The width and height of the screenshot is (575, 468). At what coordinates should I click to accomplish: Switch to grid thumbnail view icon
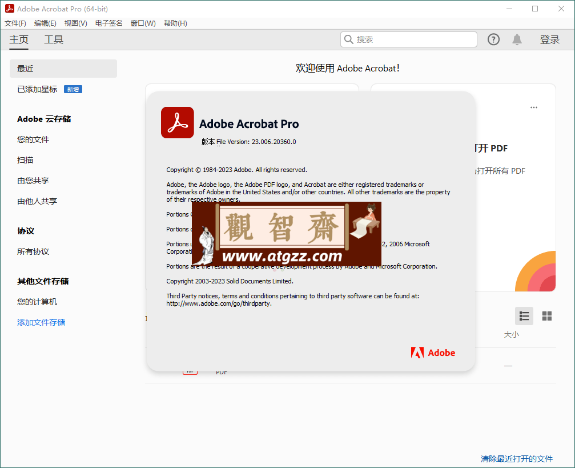click(x=547, y=316)
